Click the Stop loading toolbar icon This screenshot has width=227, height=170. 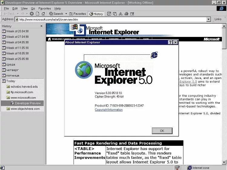coord(32,14)
